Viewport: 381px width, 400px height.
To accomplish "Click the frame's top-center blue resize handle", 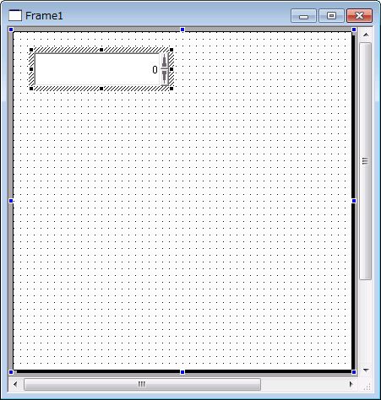I will tap(182, 30).
